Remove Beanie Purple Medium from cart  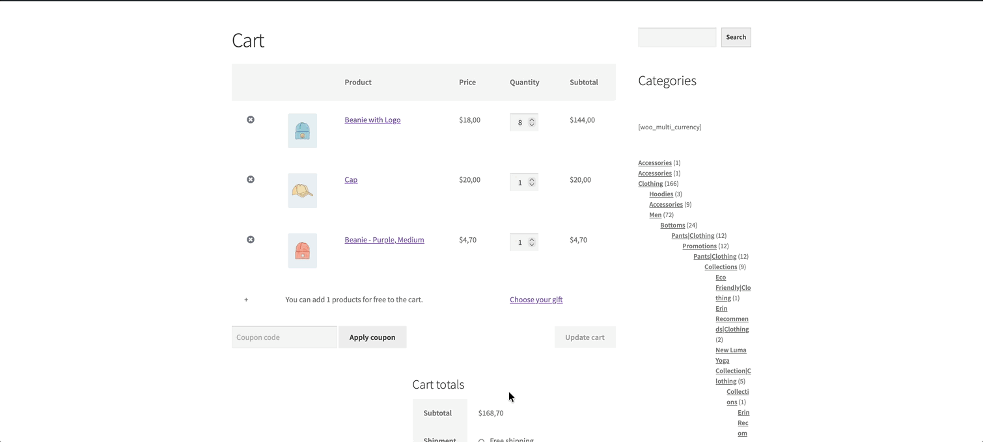[x=251, y=240]
